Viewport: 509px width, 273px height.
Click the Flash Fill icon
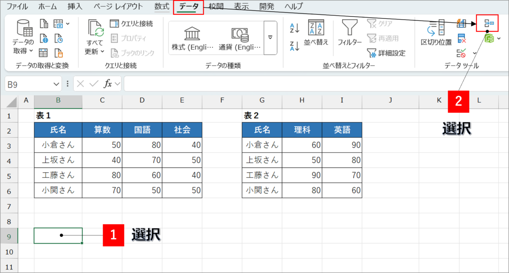click(x=462, y=24)
